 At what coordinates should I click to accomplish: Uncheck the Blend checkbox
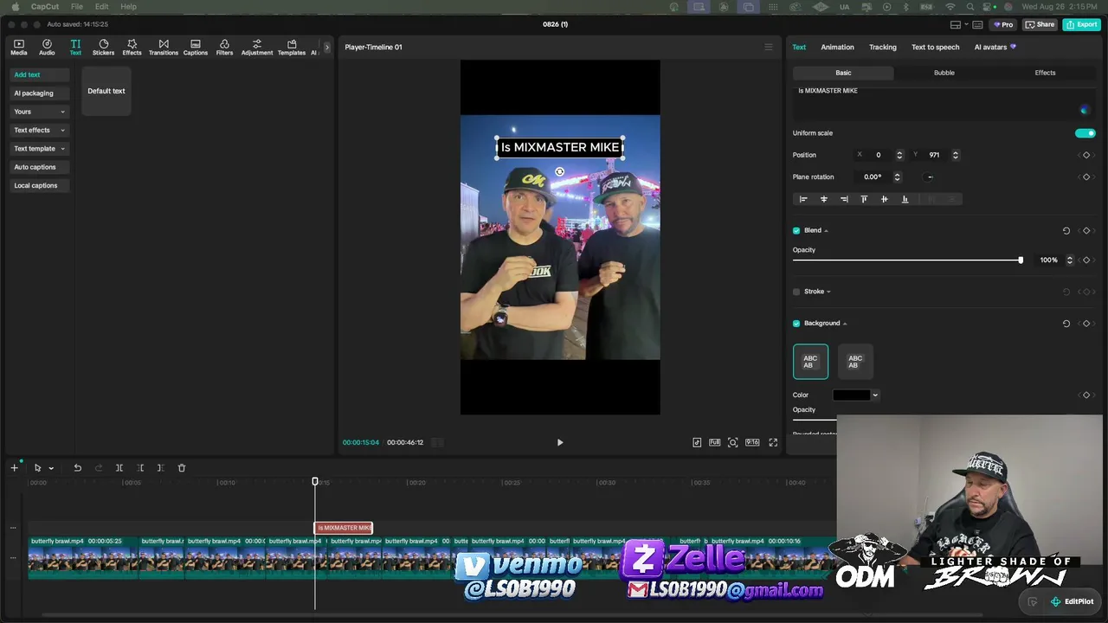click(x=796, y=231)
